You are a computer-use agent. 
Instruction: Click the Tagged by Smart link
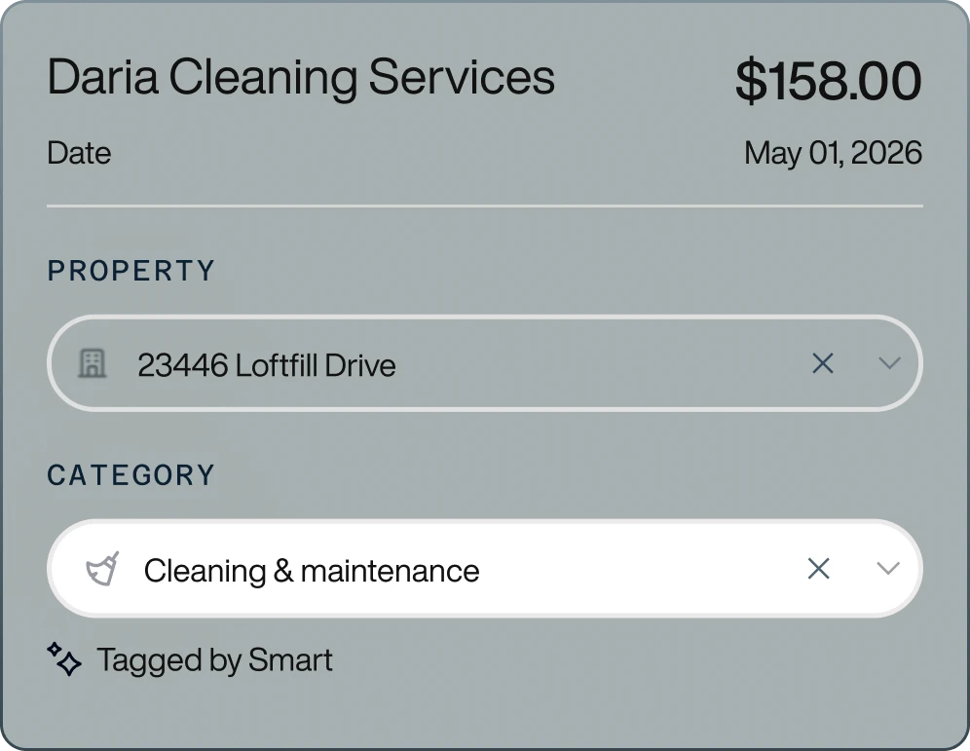213,660
